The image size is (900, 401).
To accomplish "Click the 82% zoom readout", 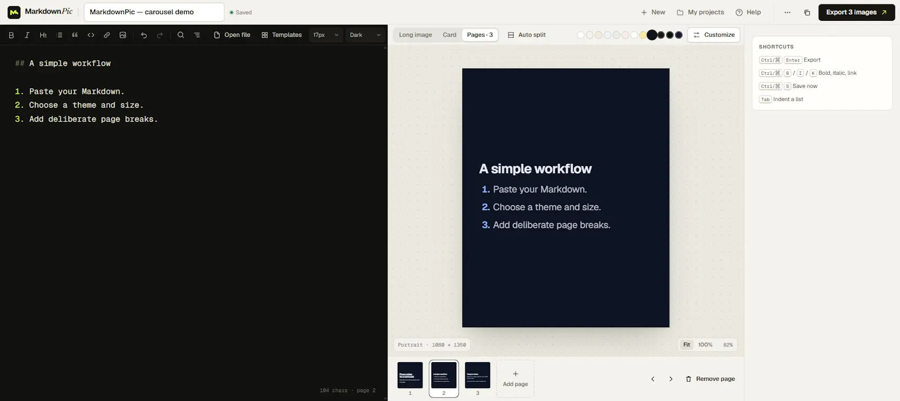I will 728,345.
